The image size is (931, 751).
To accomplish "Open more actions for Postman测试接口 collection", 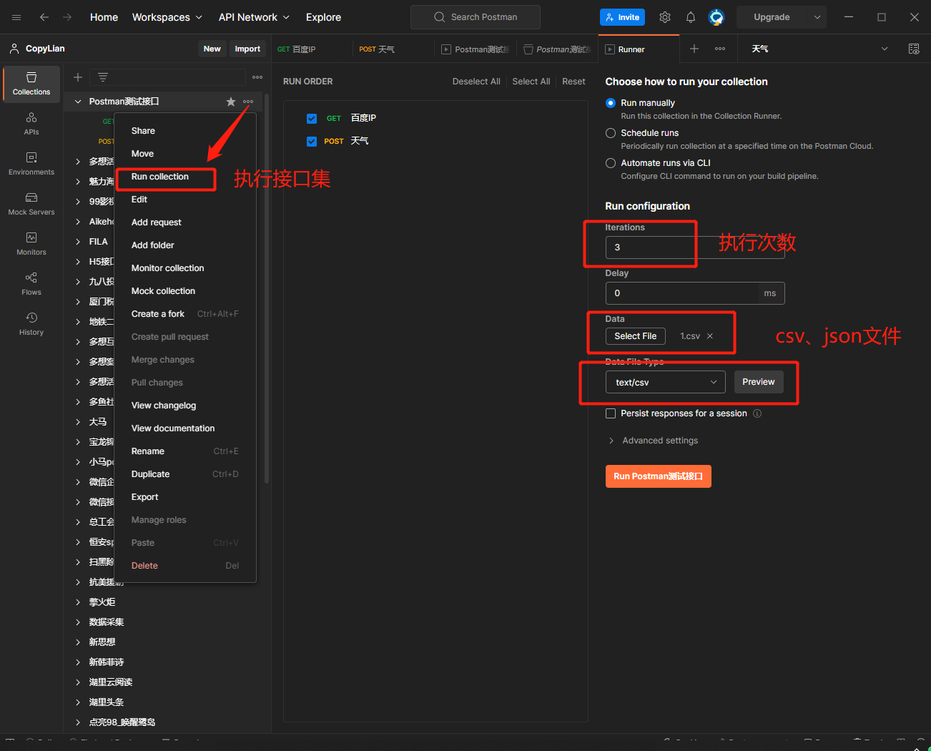I will coord(248,102).
